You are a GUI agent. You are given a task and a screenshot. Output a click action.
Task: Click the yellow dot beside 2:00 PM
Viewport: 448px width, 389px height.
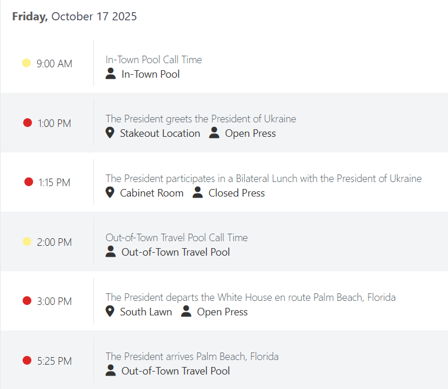point(26,242)
